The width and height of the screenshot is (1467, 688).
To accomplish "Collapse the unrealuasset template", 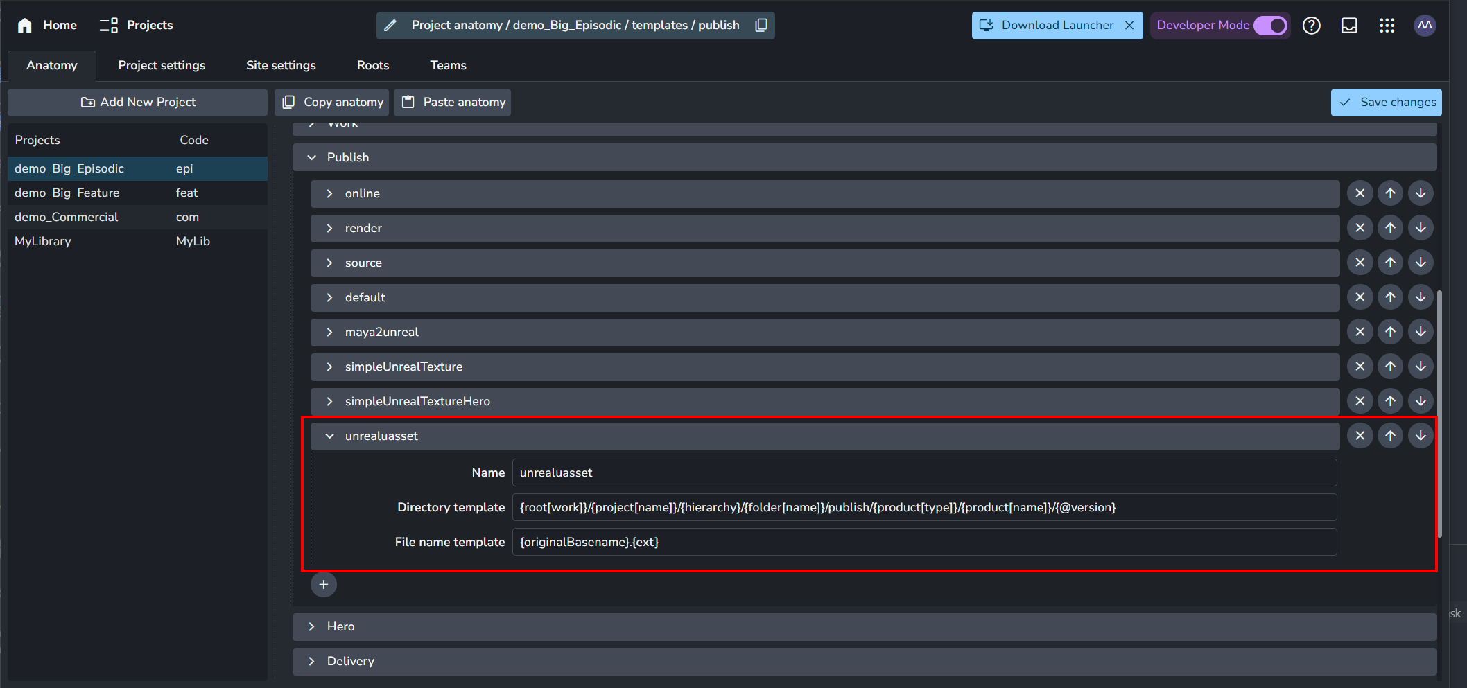I will 330,436.
